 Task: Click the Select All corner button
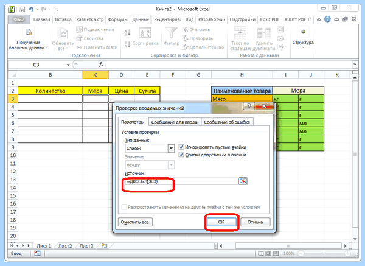coord(13,75)
